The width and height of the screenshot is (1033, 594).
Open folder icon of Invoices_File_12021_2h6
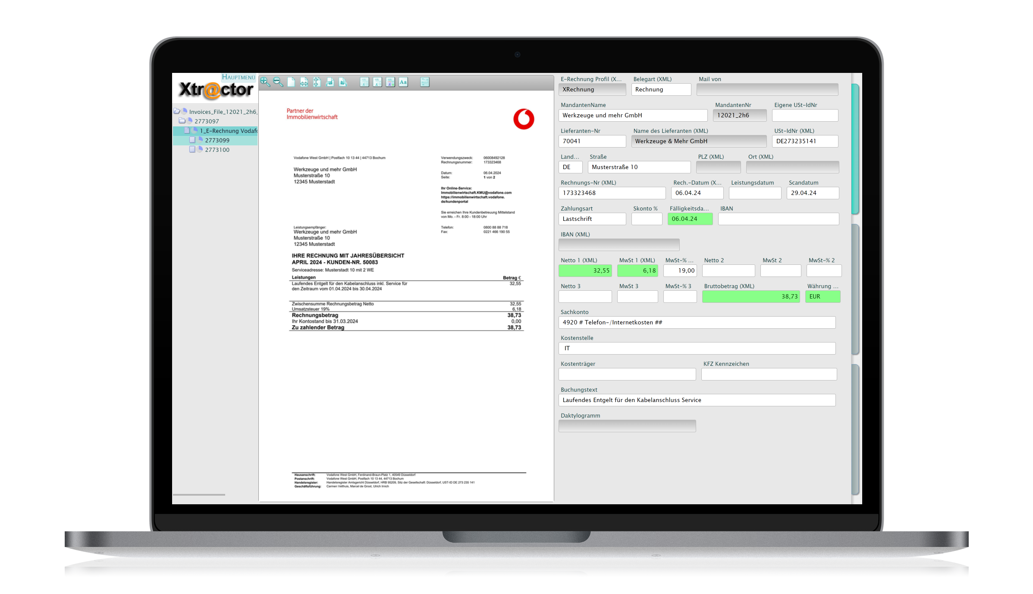tap(177, 111)
